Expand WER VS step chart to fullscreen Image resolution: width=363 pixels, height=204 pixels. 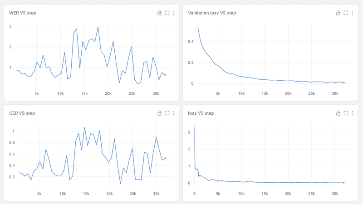[x=167, y=13]
